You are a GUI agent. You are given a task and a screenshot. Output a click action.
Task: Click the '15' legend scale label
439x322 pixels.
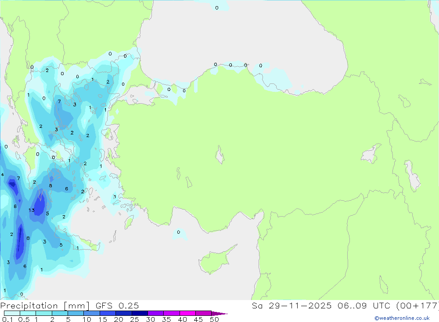(x=103, y=319)
